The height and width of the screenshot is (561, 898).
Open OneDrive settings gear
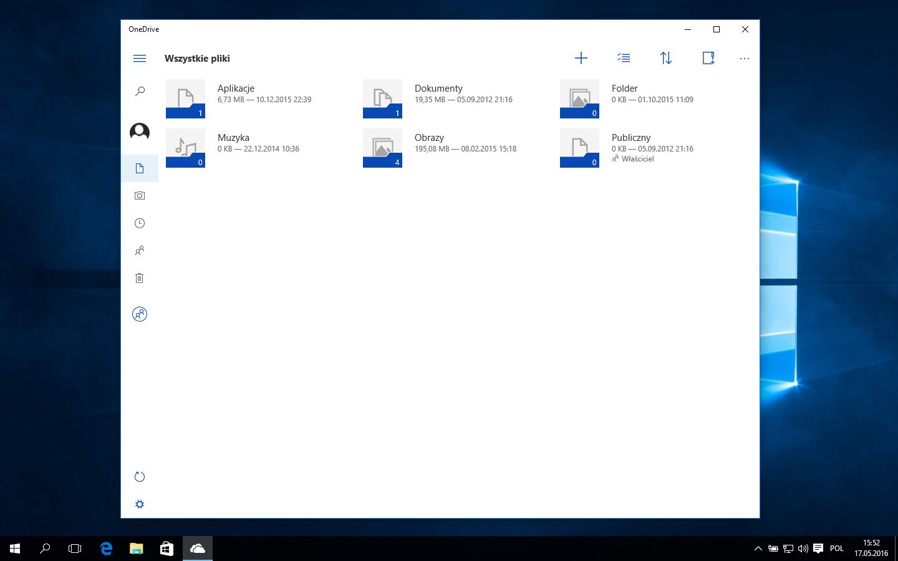pyautogui.click(x=140, y=504)
